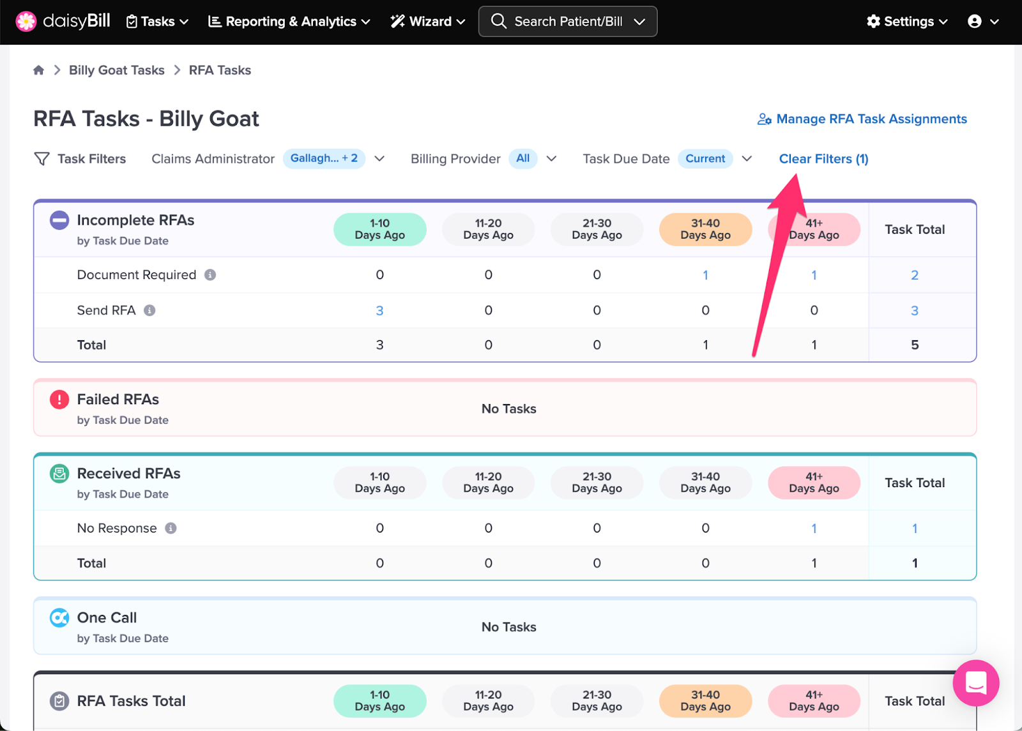
Task: Open the Wizard menu
Action: (x=428, y=22)
